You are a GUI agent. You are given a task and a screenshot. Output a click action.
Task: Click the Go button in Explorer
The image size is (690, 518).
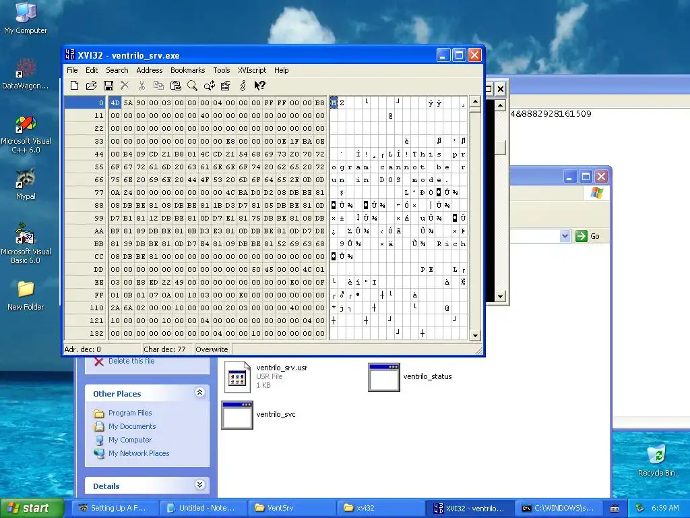click(x=588, y=236)
